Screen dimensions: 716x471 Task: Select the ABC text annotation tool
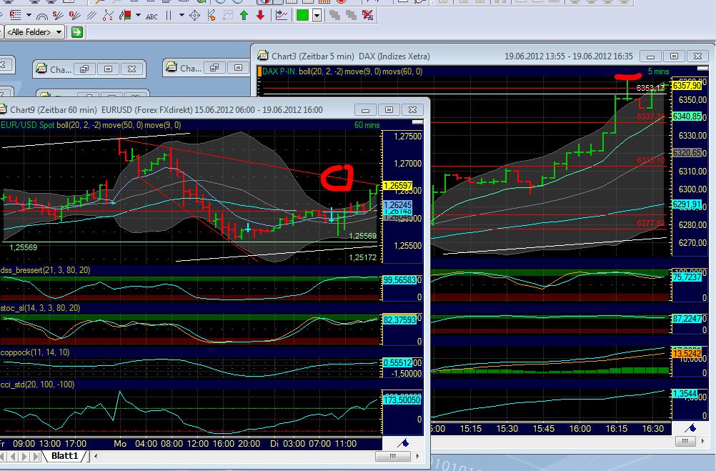click(x=151, y=16)
